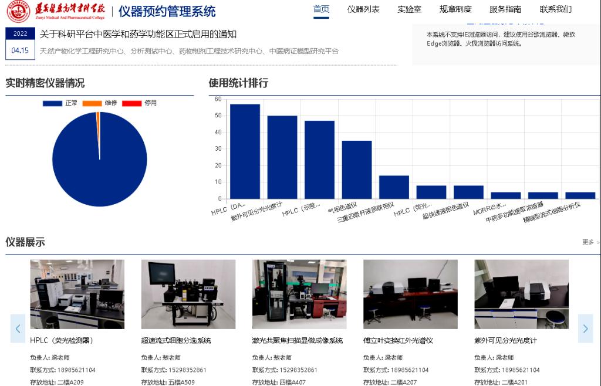Click the college logo emblem

pyautogui.click(x=19, y=11)
